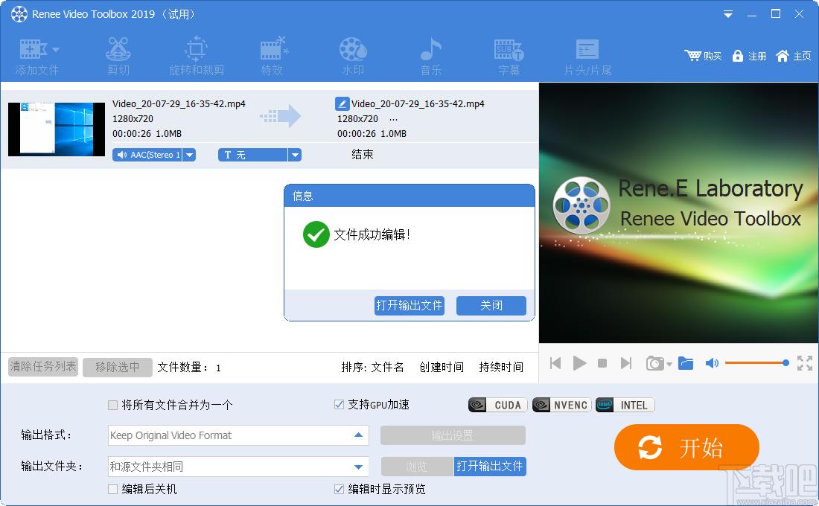Screen dimensions: 819x506
Task: Expand the AAC(Stereo) audio track dropdown
Action: pyautogui.click(x=190, y=155)
